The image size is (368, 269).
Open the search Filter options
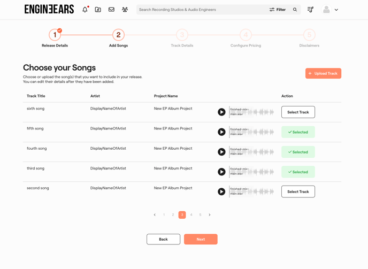tap(277, 10)
